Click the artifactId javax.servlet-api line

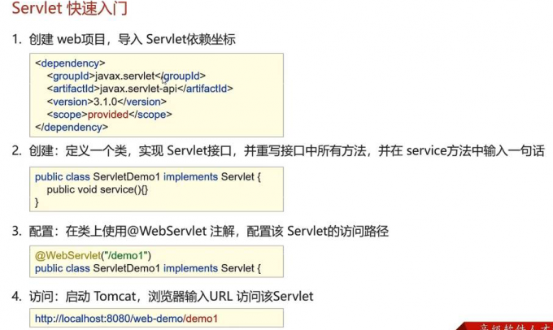[140, 89]
